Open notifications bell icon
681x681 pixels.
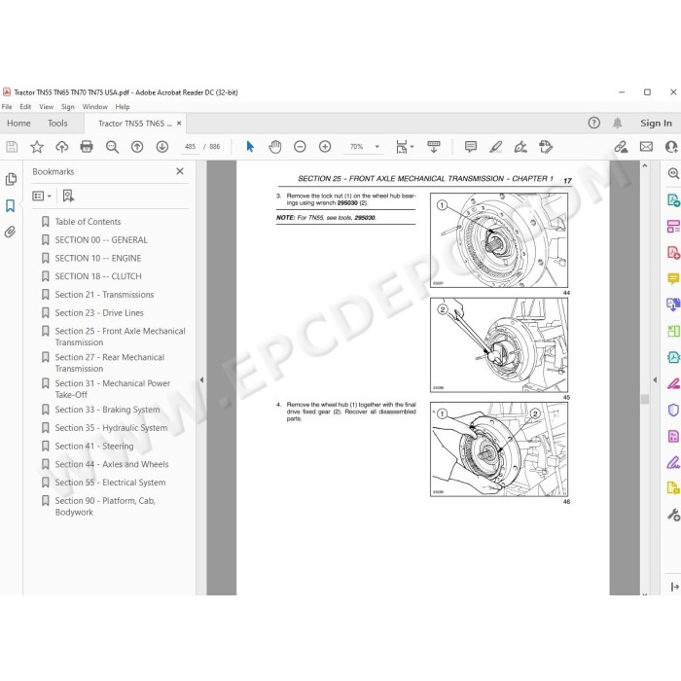point(617,123)
